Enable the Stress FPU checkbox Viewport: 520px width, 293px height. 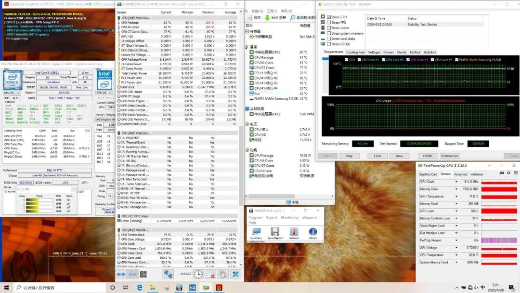(329, 22)
